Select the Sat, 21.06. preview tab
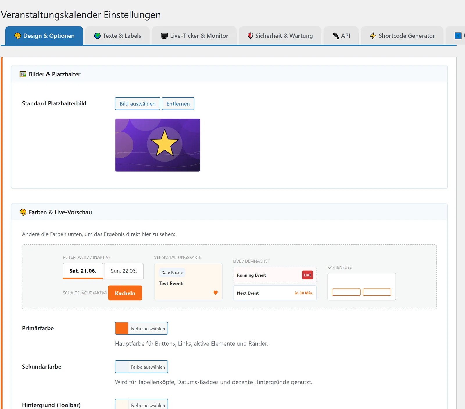The width and height of the screenshot is (465, 409). click(x=83, y=271)
